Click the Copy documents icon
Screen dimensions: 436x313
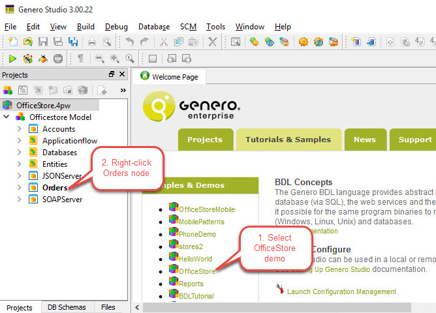tap(179, 42)
